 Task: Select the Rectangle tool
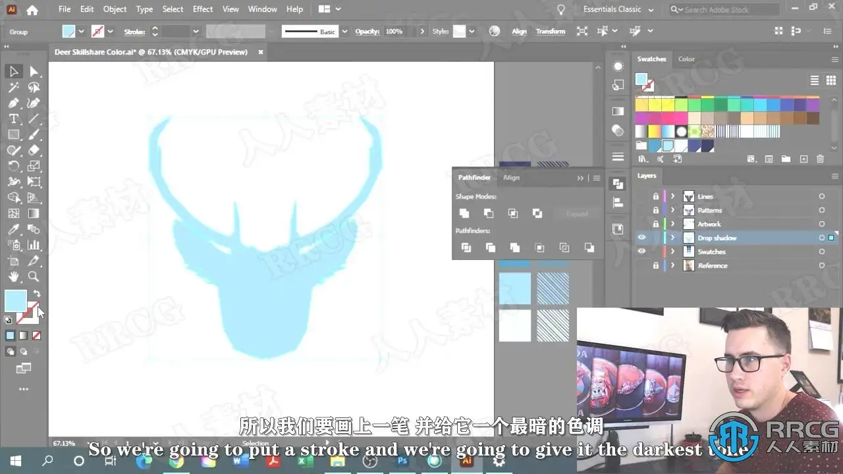[x=14, y=134]
